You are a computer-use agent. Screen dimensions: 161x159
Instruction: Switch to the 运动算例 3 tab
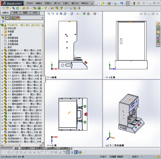click(52, 148)
